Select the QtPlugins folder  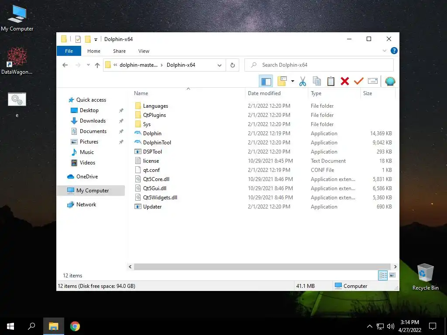pyautogui.click(x=154, y=115)
